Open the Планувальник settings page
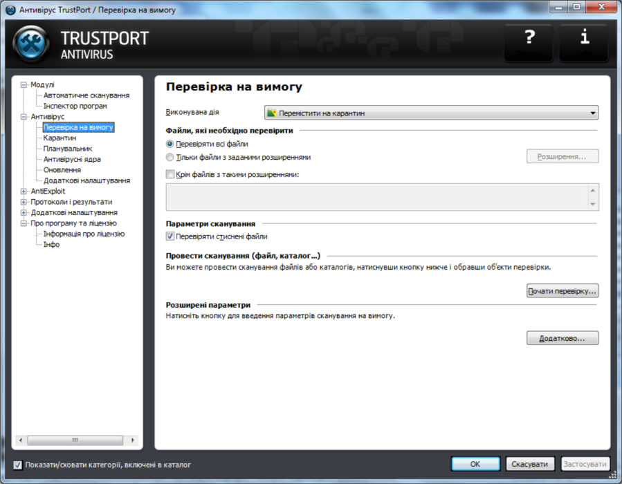 pyautogui.click(x=65, y=147)
